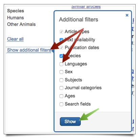140x138 pixels.
Task: Enable Journal categories filter
Action: [61, 88]
